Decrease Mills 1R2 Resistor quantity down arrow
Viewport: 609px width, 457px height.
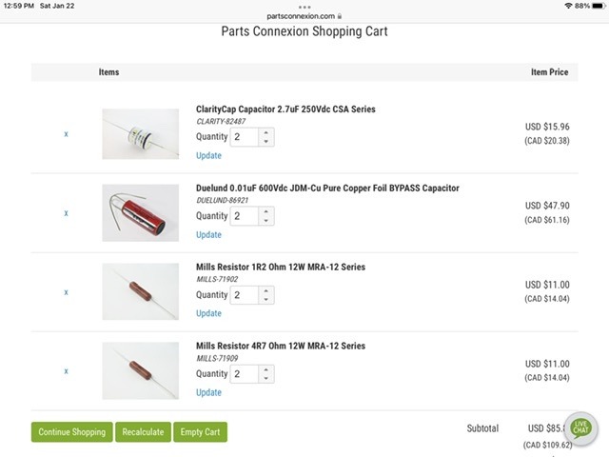point(266,299)
